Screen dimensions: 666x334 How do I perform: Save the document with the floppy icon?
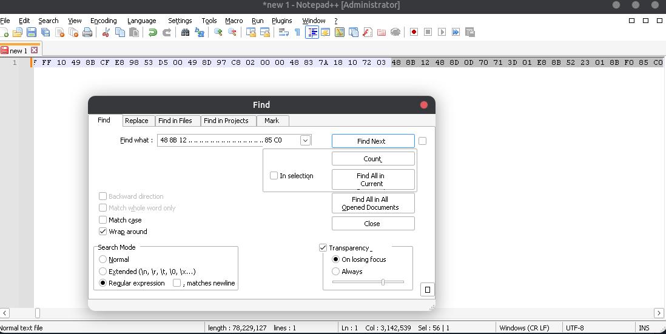(x=32, y=32)
